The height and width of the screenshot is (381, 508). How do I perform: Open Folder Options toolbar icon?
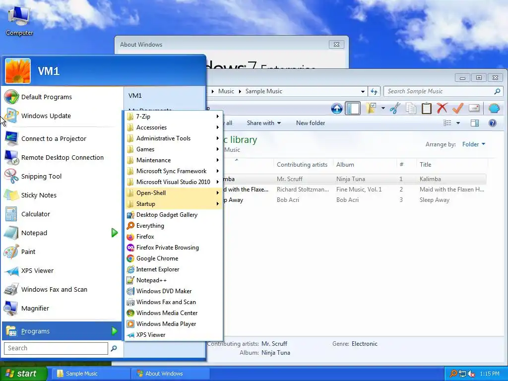pyautogui.click(x=371, y=108)
